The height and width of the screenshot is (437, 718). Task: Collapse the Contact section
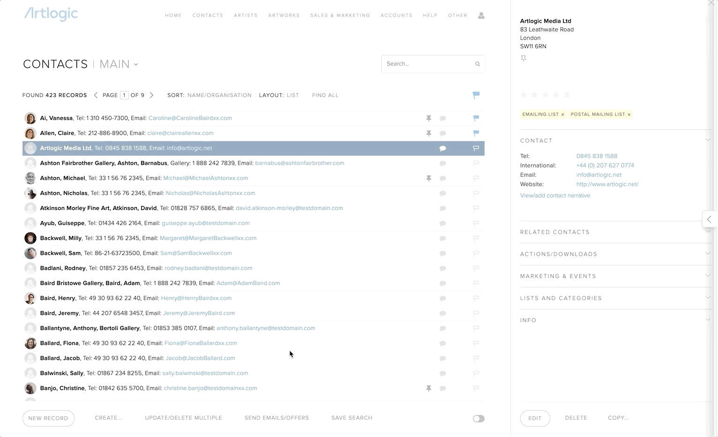point(708,140)
